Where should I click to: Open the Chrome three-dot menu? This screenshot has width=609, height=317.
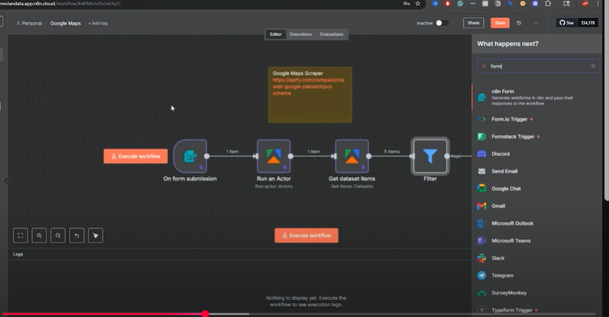click(598, 4)
